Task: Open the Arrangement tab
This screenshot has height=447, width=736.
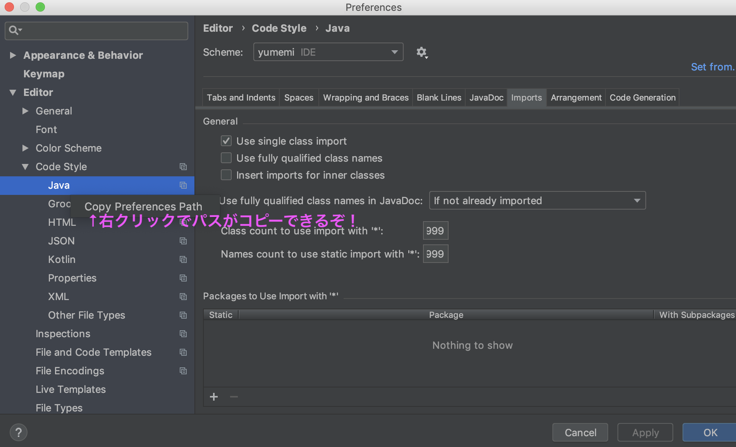Action: click(576, 97)
